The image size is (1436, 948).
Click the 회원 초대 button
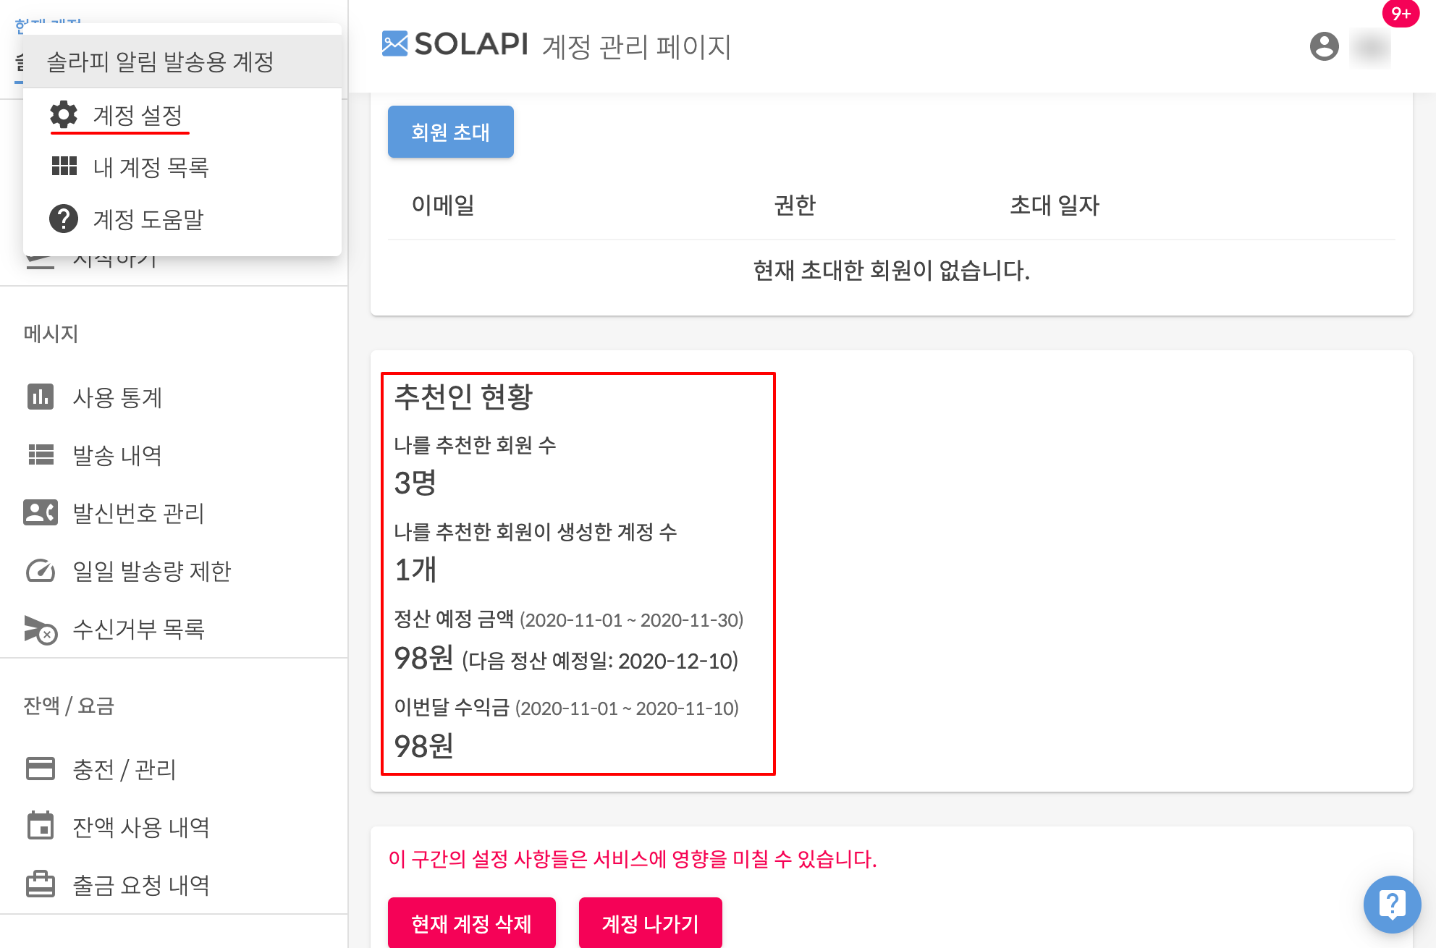pos(451,132)
